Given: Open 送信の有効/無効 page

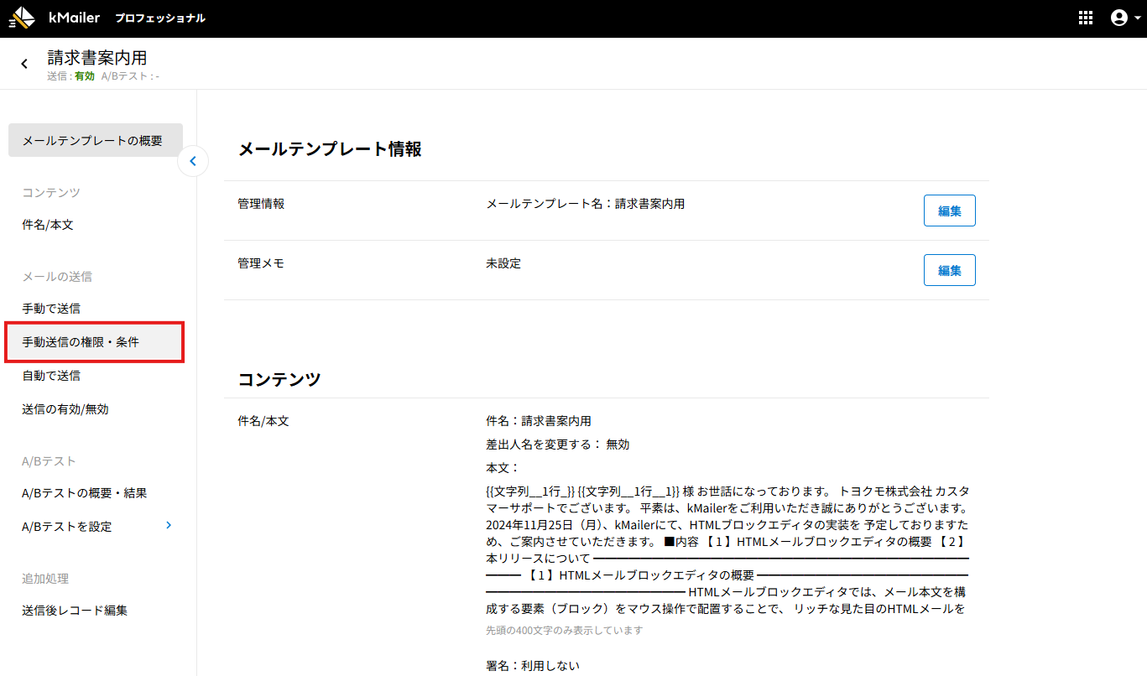Looking at the screenshot, I should tap(65, 409).
